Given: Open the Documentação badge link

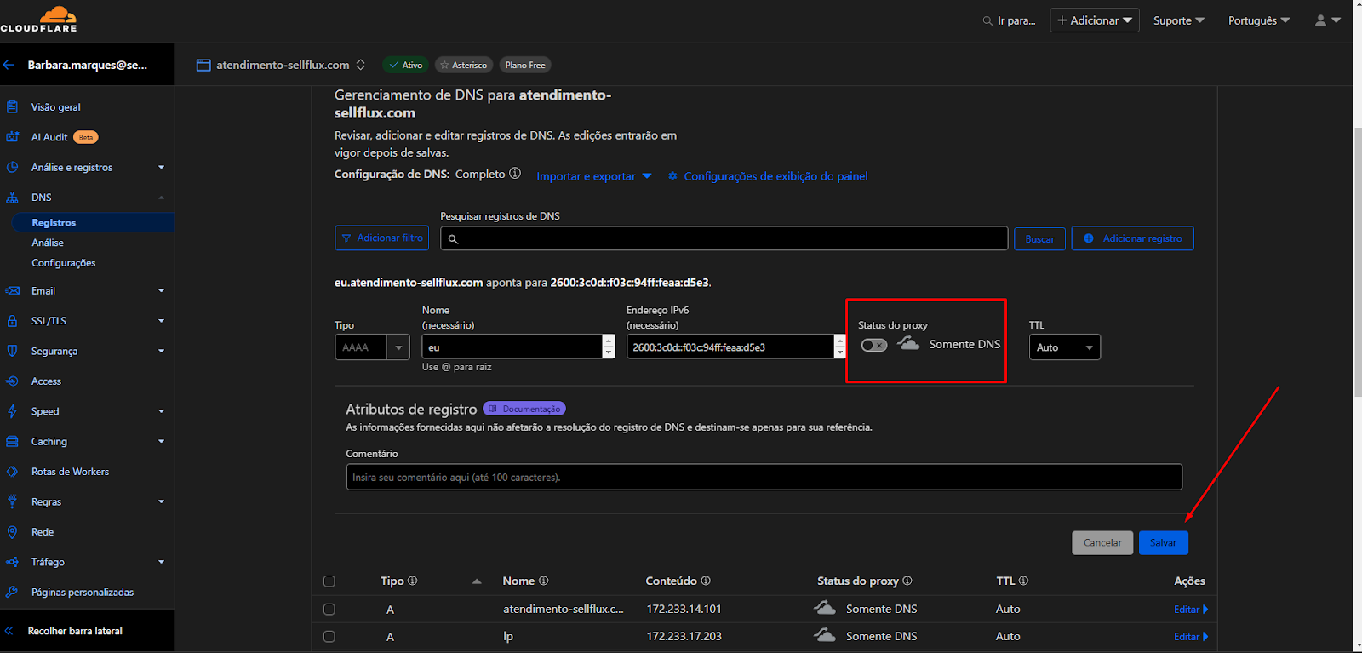Looking at the screenshot, I should [x=524, y=409].
